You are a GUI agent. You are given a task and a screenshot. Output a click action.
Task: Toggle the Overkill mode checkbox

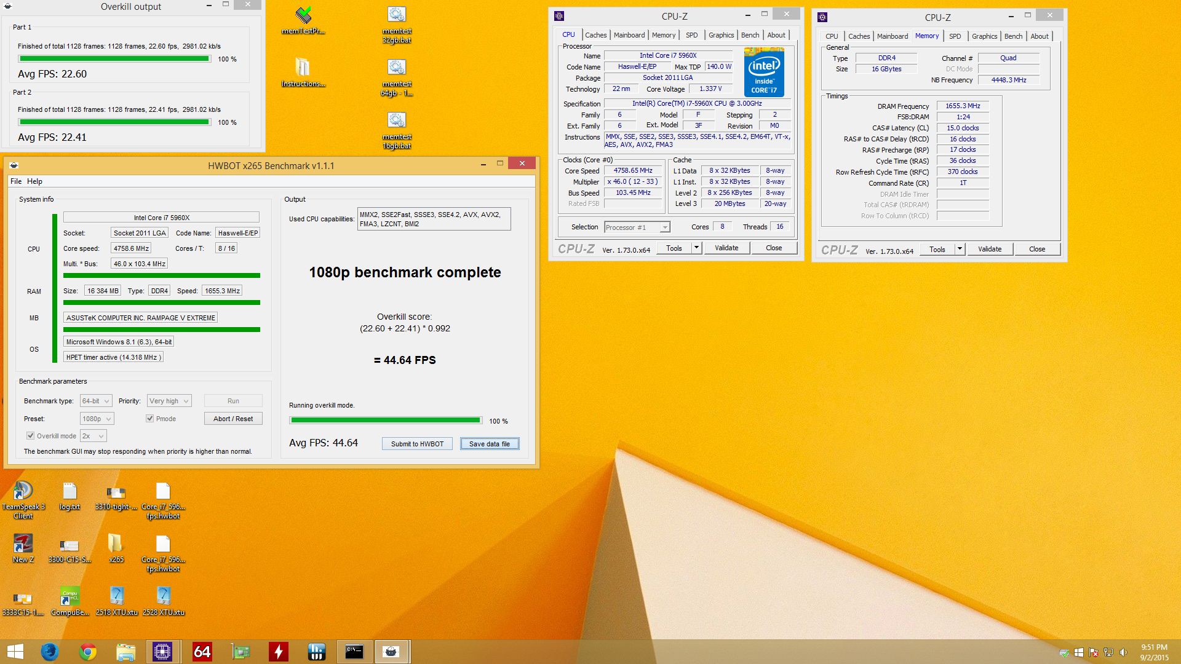pyautogui.click(x=30, y=436)
